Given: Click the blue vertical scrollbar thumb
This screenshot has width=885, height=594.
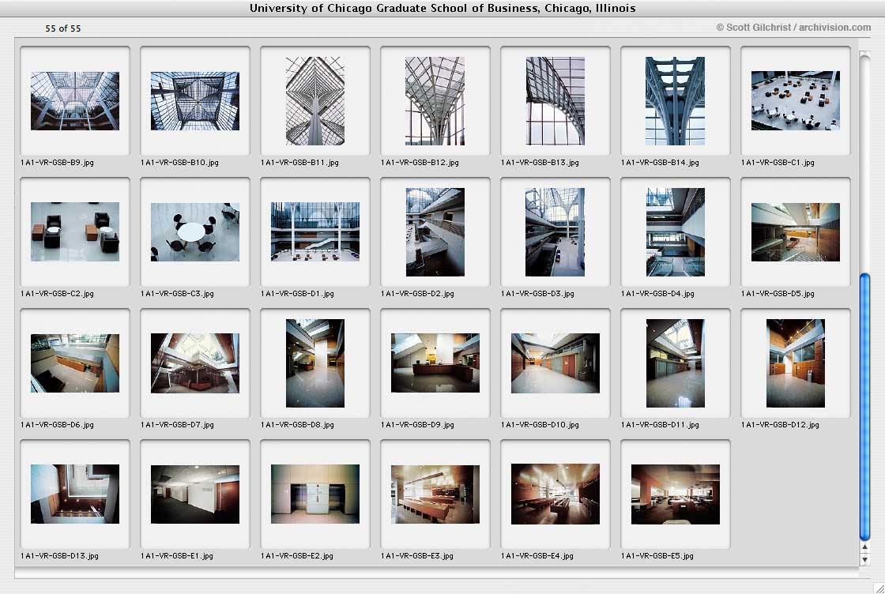Looking at the screenshot, I should [864, 408].
